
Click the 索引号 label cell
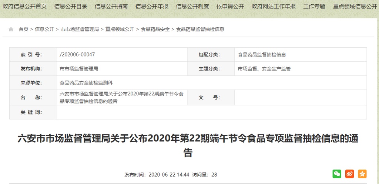tap(33, 55)
